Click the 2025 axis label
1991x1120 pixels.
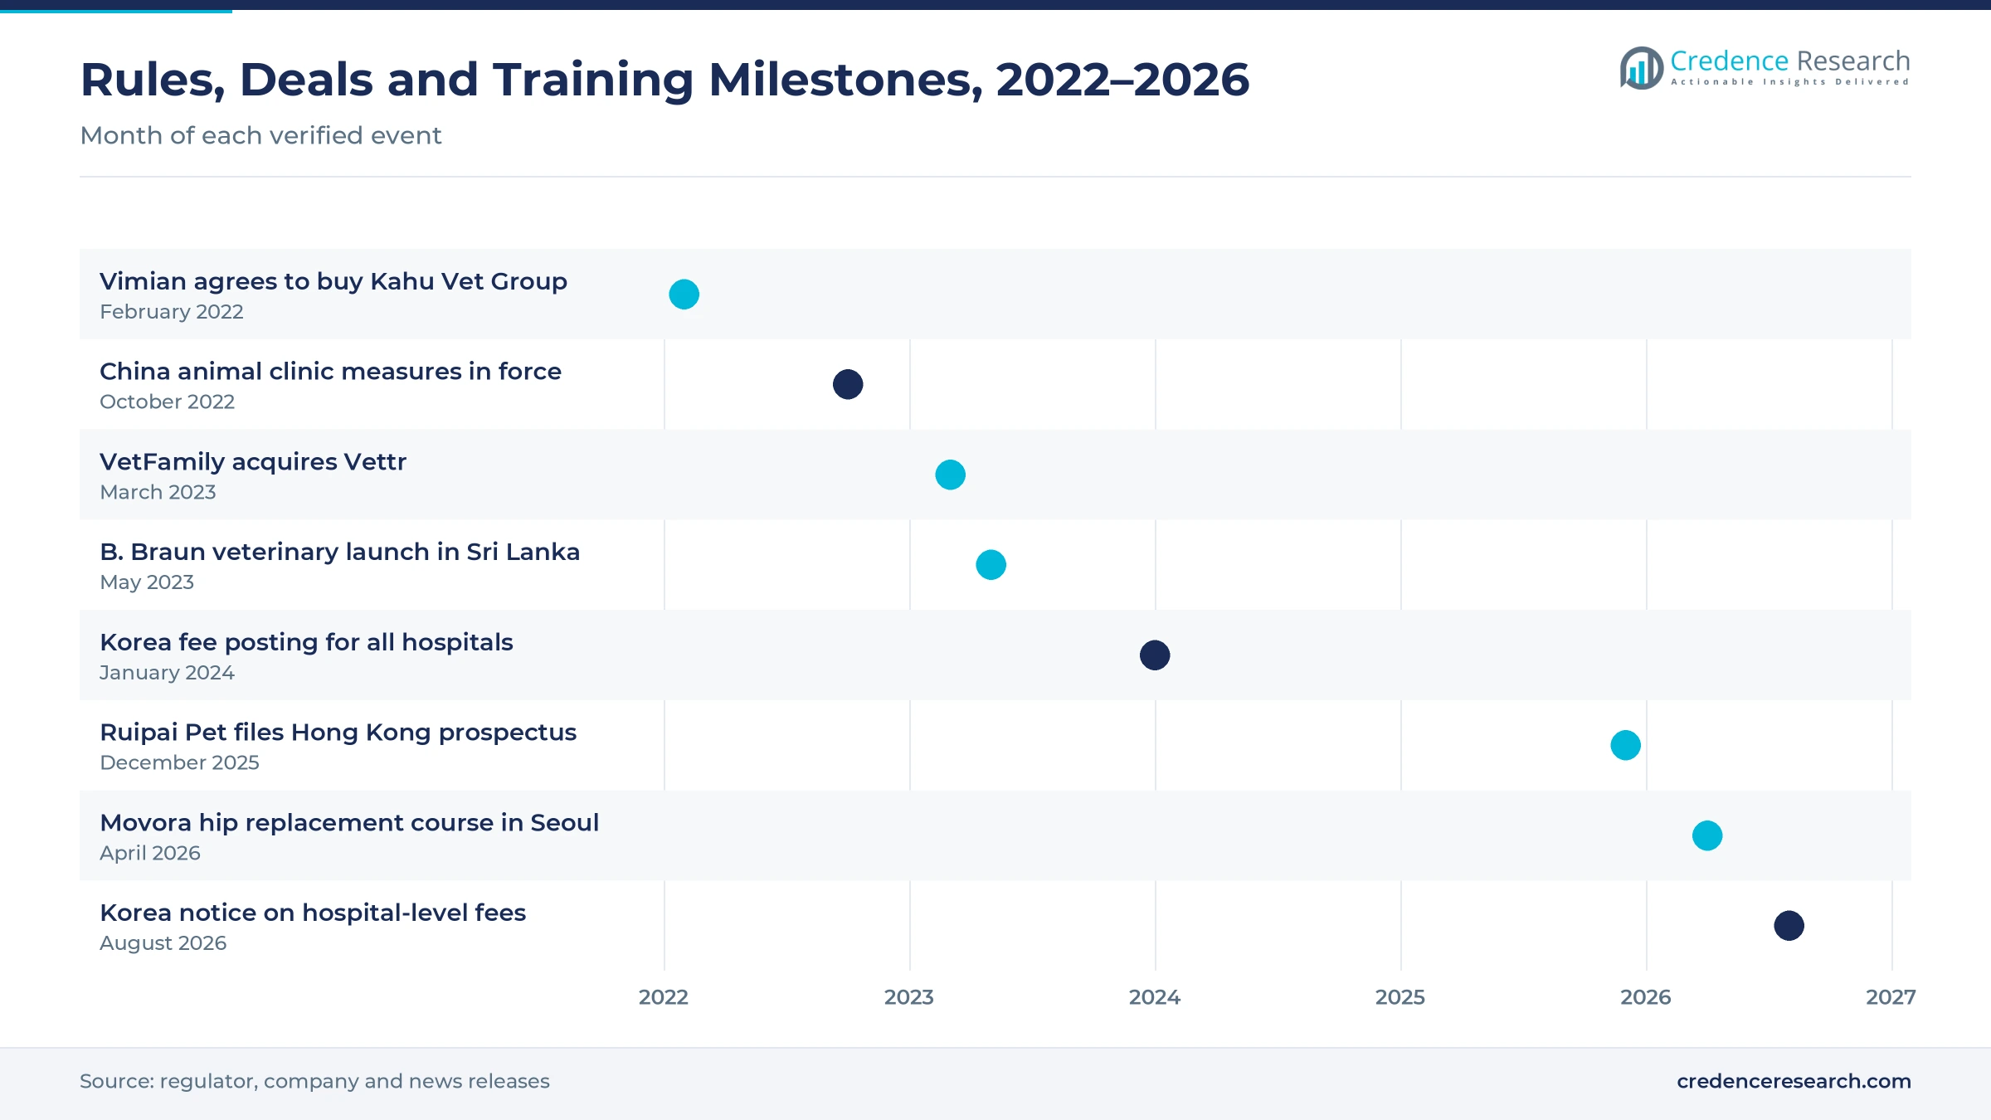click(1400, 997)
